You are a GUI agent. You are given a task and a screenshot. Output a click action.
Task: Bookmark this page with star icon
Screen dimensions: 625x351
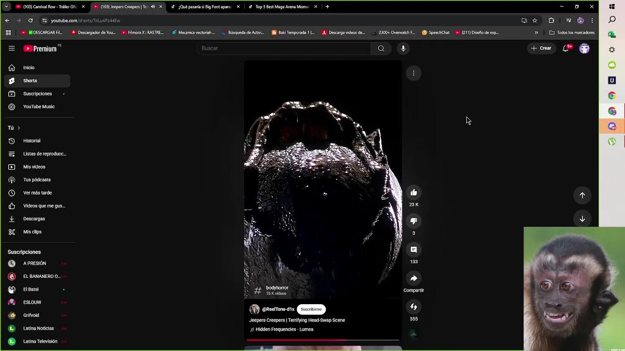tap(535, 20)
